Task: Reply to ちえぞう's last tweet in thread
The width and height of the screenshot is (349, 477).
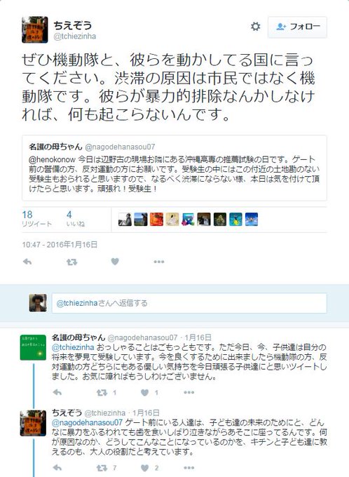Action: (x=57, y=468)
